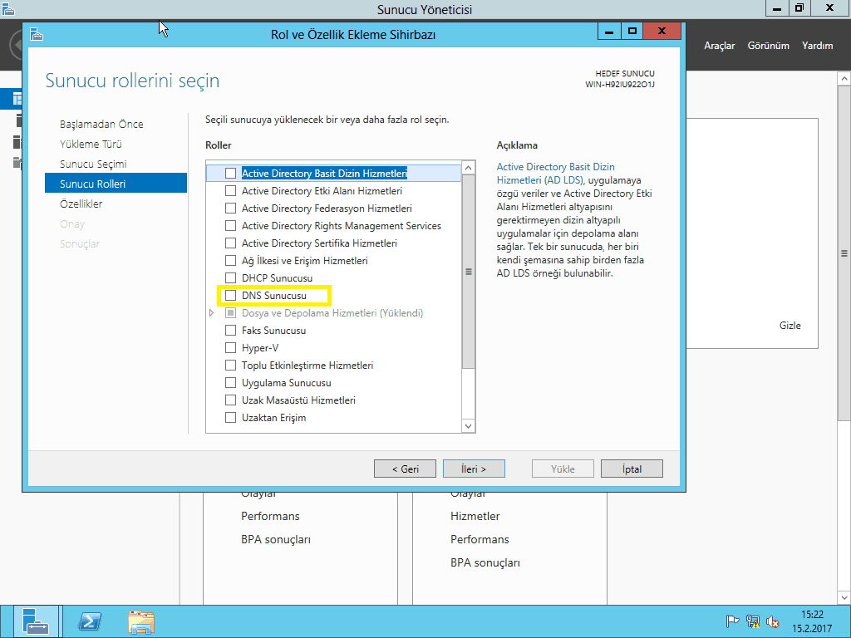This screenshot has height=638, width=851.
Task: Check Toplu Etkinleştirme Hizmetleri
Action: pos(231,366)
